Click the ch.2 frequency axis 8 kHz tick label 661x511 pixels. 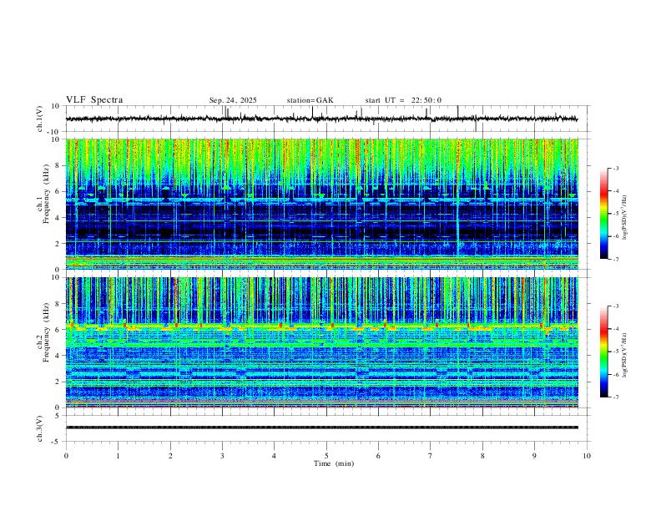coord(58,304)
